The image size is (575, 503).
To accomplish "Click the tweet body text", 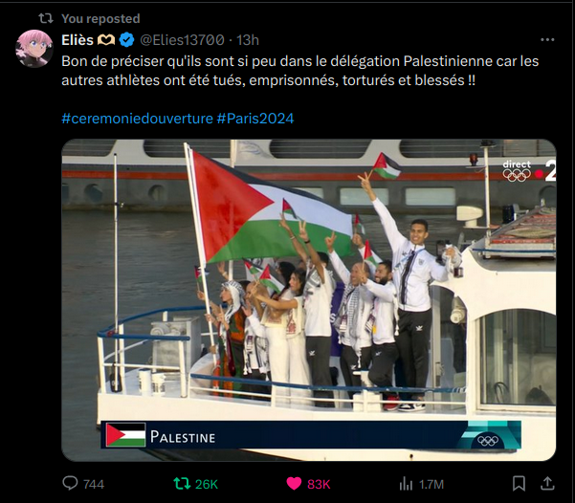I will point(300,71).
